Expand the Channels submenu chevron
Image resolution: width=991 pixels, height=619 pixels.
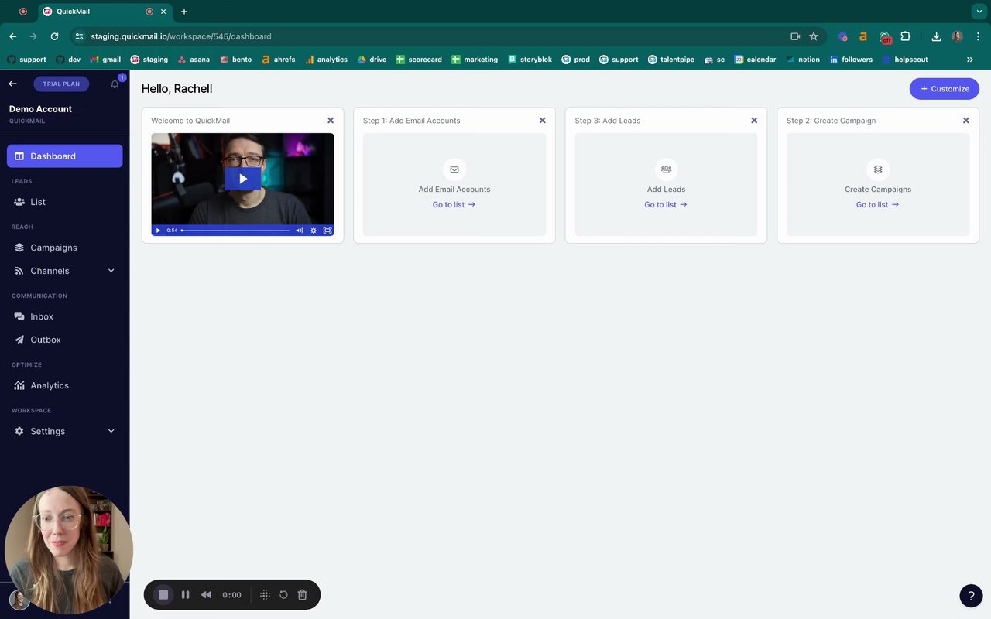[x=111, y=271]
